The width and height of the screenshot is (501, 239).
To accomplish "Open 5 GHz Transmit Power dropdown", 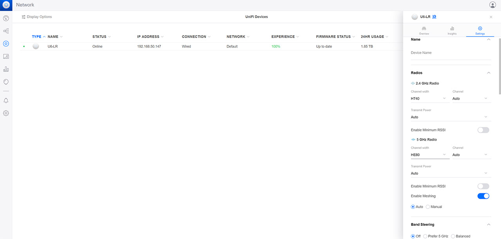I will (451, 173).
